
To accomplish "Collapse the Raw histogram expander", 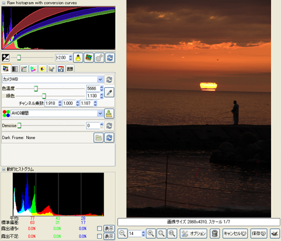I will (4, 3).
